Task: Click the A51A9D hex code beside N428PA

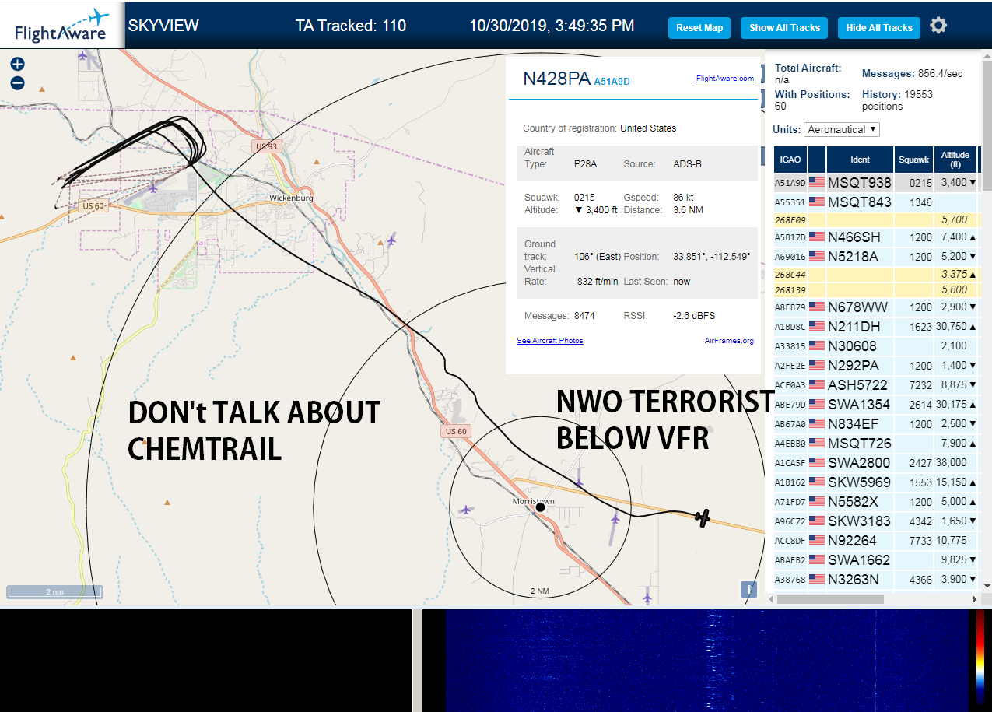Action: click(x=612, y=81)
